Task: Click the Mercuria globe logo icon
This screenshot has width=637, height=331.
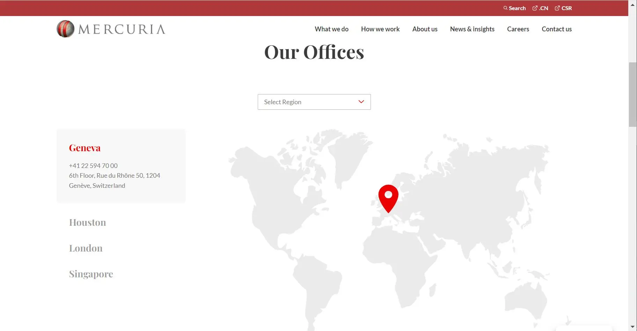Action: tap(66, 29)
